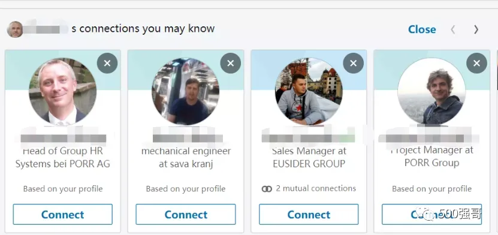Open profile photo of PORR AG HR head
Image resolution: width=498 pixels, height=235 pixels.
62,92
